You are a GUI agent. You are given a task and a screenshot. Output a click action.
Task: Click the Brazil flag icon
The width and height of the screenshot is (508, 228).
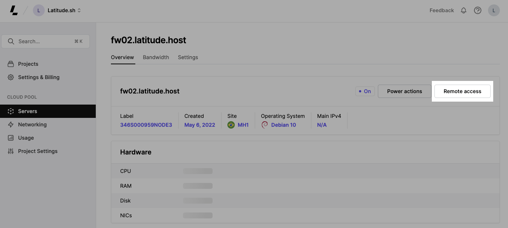pos(231,125)
